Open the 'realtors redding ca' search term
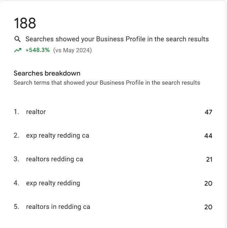This screenshot has height=228, width=227. (x=54, y=159)
